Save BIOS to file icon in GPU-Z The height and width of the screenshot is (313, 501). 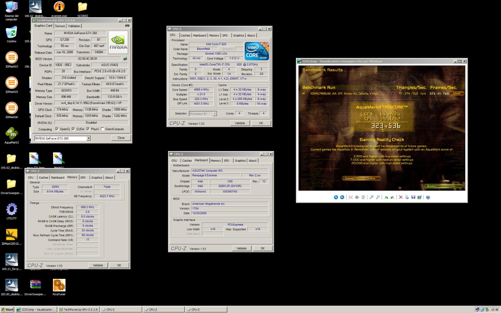point(125,59)
